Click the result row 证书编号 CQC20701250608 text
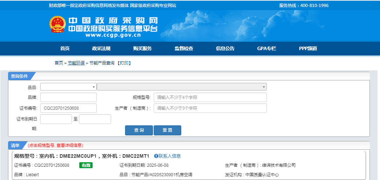The image size is (380, 180). (x=42, y=165)
